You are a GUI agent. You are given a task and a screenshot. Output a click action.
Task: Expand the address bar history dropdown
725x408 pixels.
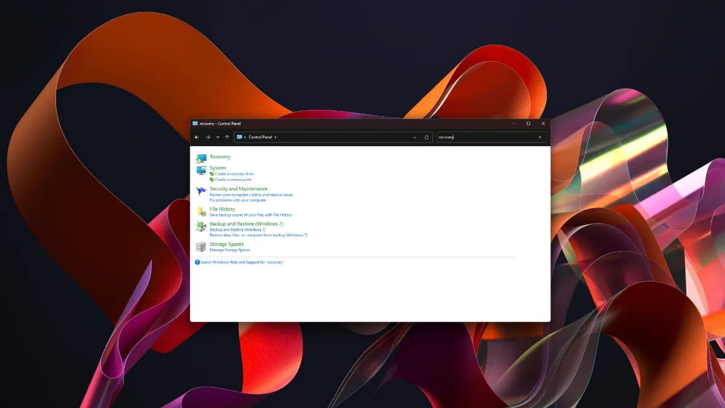point(414,137)
